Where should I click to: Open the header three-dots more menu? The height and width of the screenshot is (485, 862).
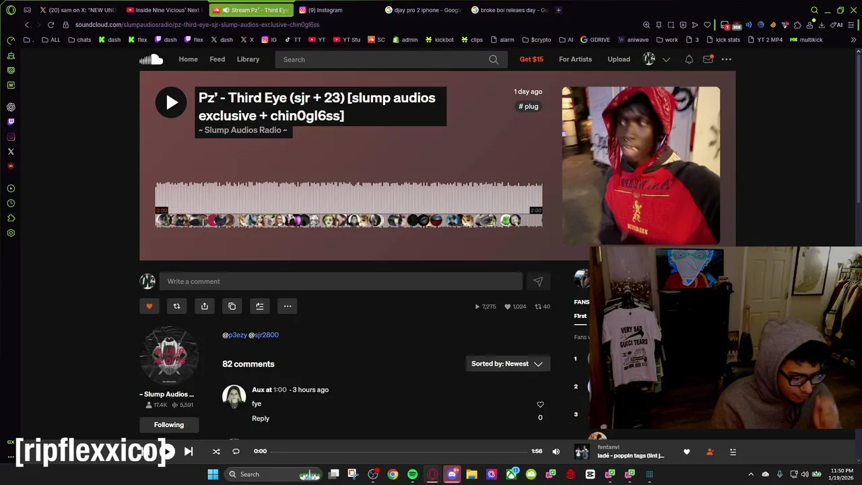coord(726,59)
